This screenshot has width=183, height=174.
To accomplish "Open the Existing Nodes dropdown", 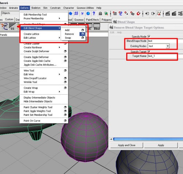I will [168, 46].
